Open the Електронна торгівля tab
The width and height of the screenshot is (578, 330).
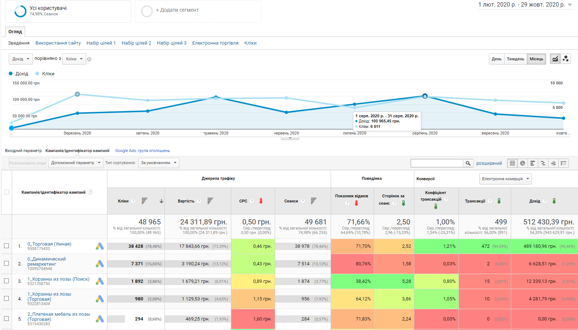pos(215,43)
